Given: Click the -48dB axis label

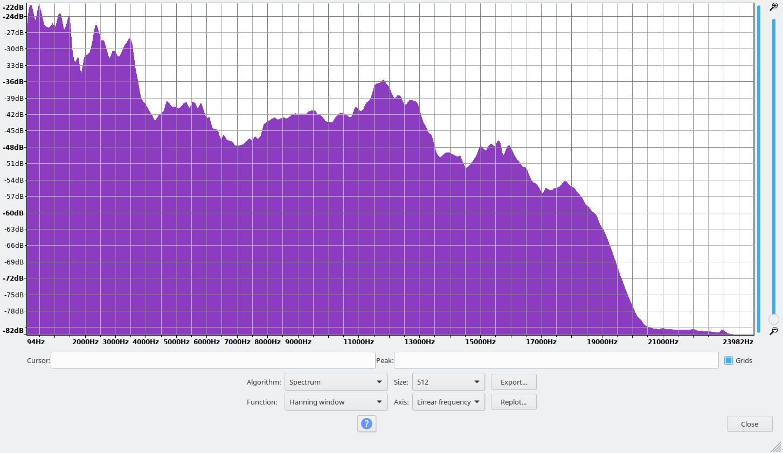Looking at the screenshot, I should (x=13, y=147).
